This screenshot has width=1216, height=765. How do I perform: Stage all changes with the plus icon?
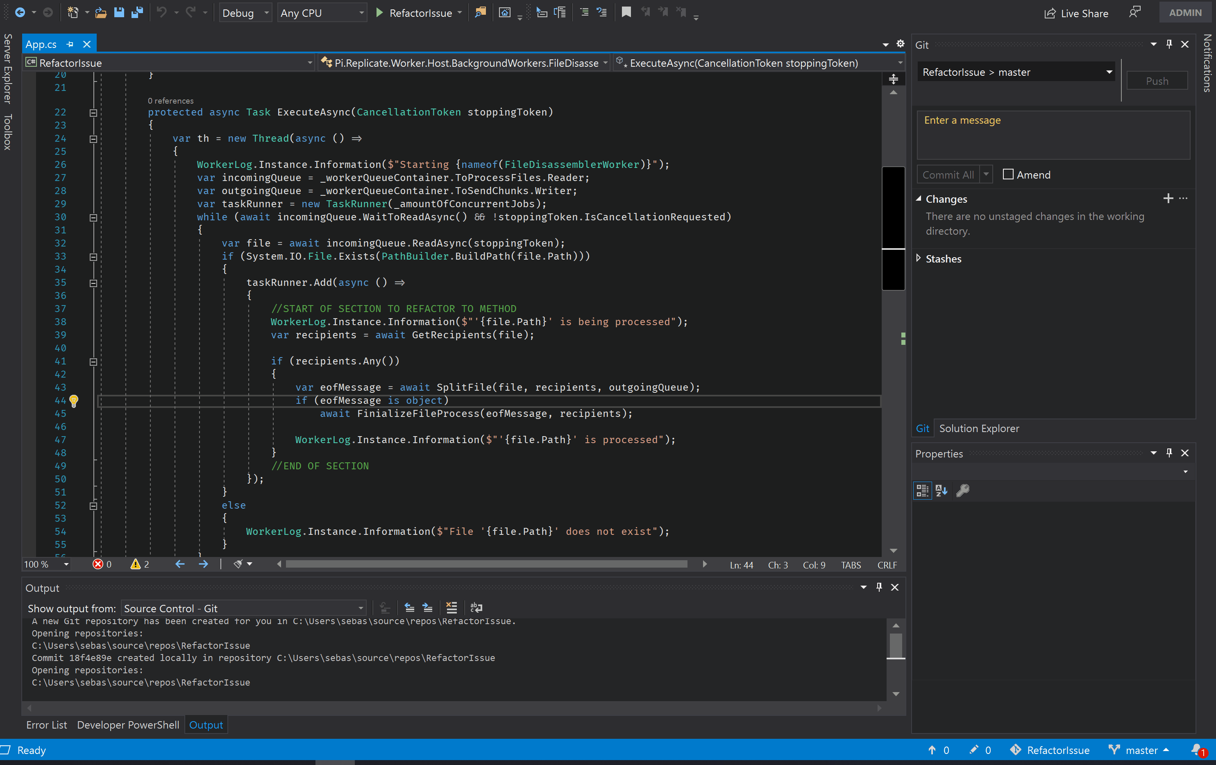[x=1168, y=198]
